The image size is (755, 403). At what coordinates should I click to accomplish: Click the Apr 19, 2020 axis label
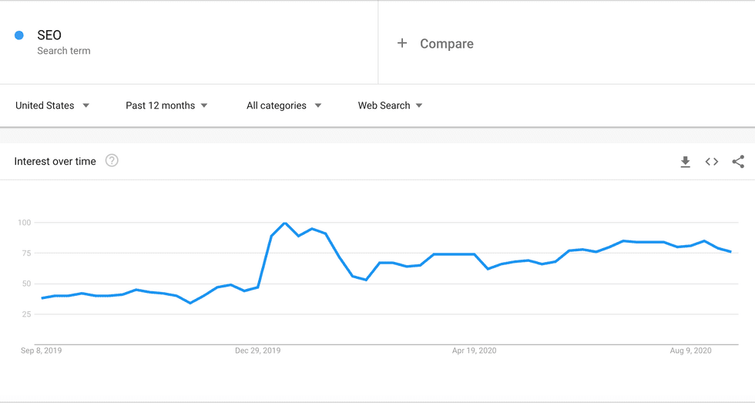pyautogui.click(x=474, y=351)
